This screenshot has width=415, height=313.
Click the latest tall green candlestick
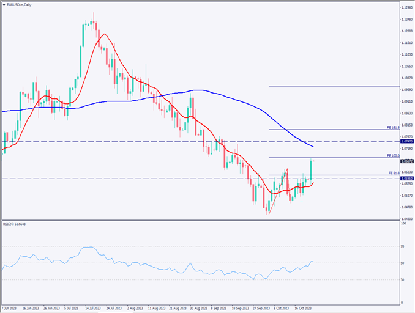coord(312,169)
